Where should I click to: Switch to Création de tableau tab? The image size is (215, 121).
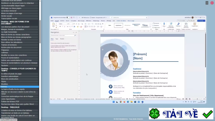(x=121, y=21)
